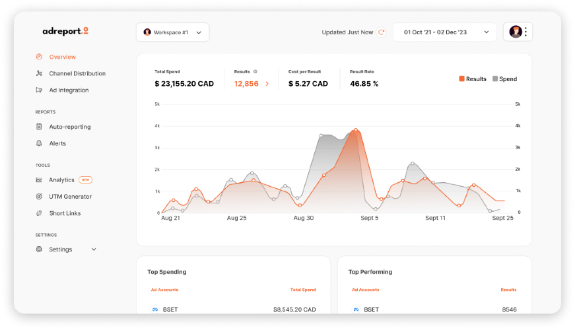
Task: Toggle the Results series in chart legend
Action: click(473, 79)
